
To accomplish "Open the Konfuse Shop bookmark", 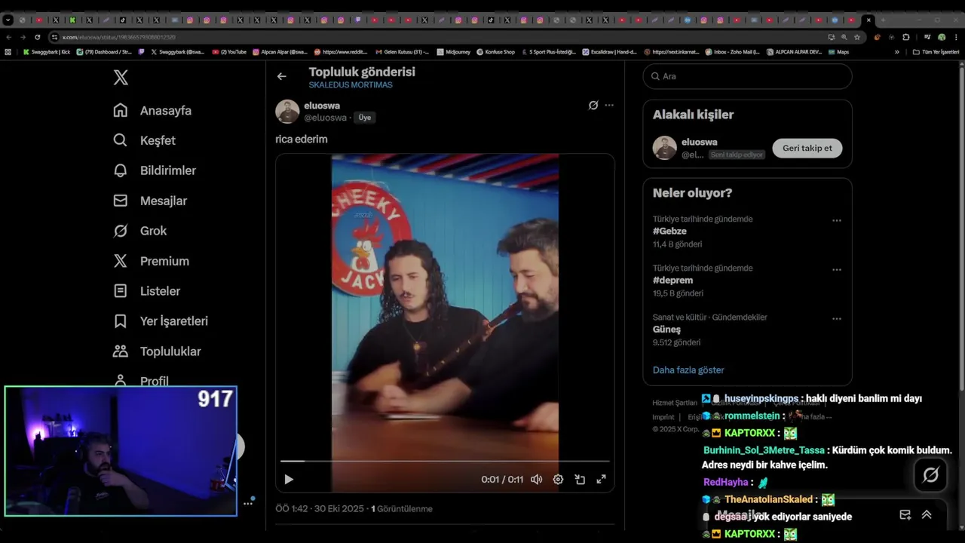I will [x=495, y=52].
